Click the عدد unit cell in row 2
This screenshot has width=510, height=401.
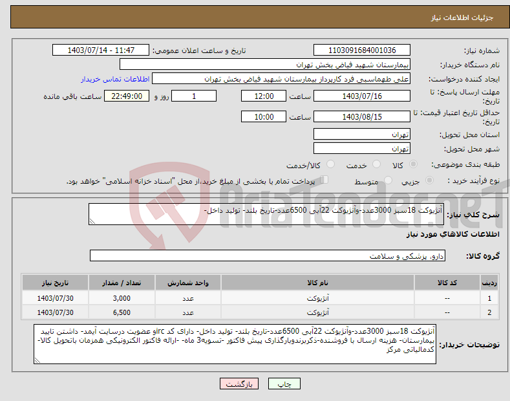(188, 312)
